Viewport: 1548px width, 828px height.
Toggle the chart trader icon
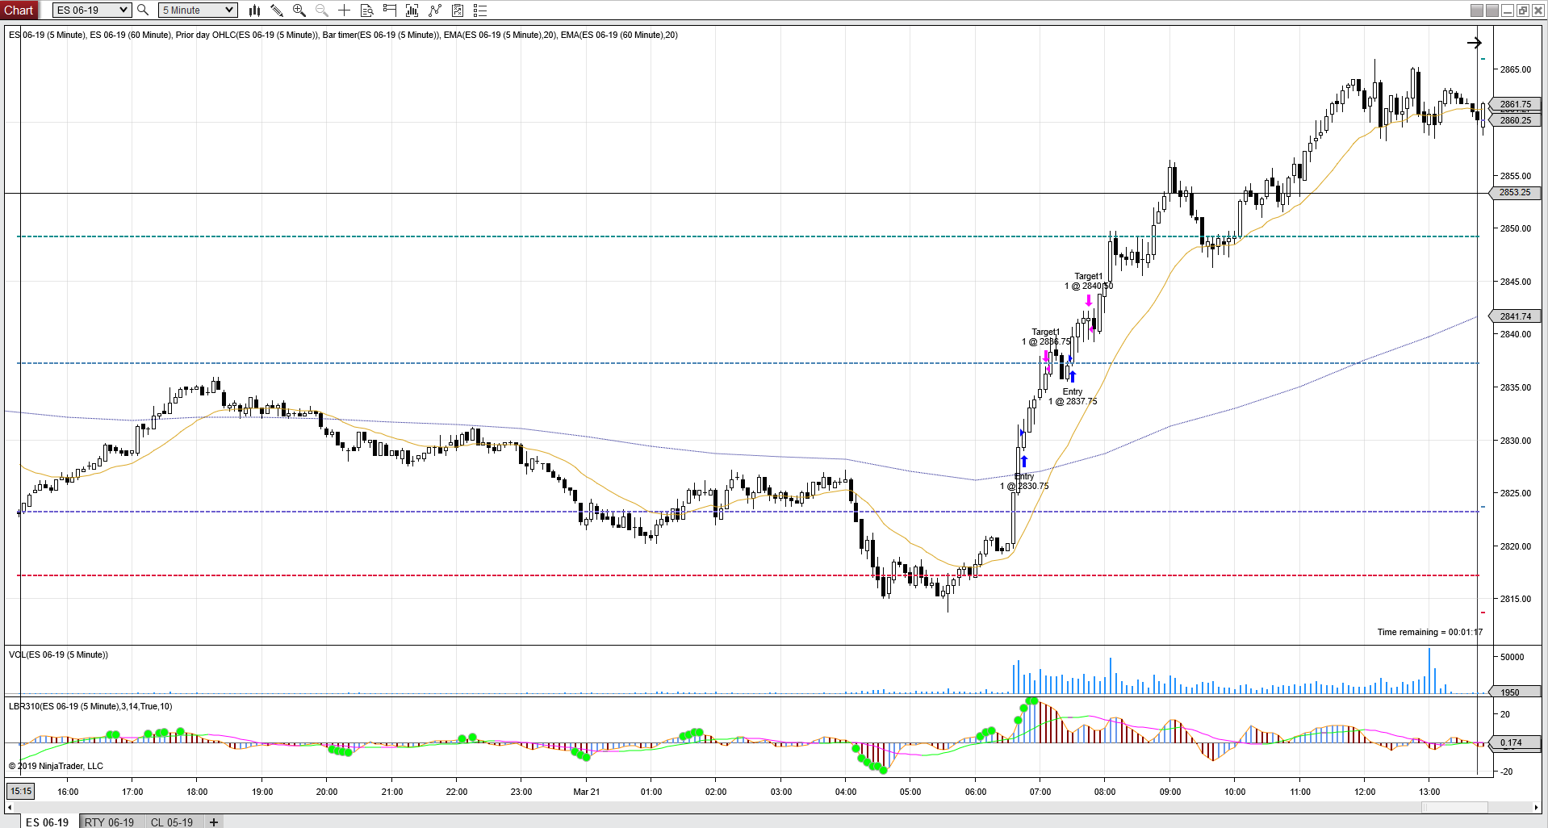point(389,10)
